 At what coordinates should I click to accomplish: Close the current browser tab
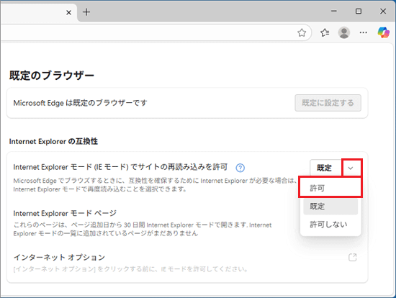pos(68,12)
